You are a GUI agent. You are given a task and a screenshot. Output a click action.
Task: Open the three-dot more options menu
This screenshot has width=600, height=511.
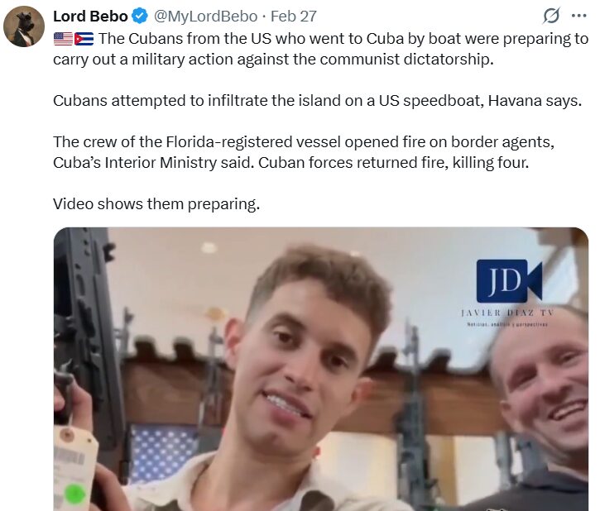(x=578, y=16)
